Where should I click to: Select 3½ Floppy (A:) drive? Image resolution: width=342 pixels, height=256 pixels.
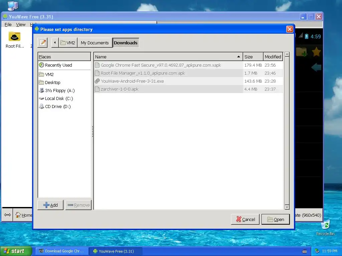point(64,91)
